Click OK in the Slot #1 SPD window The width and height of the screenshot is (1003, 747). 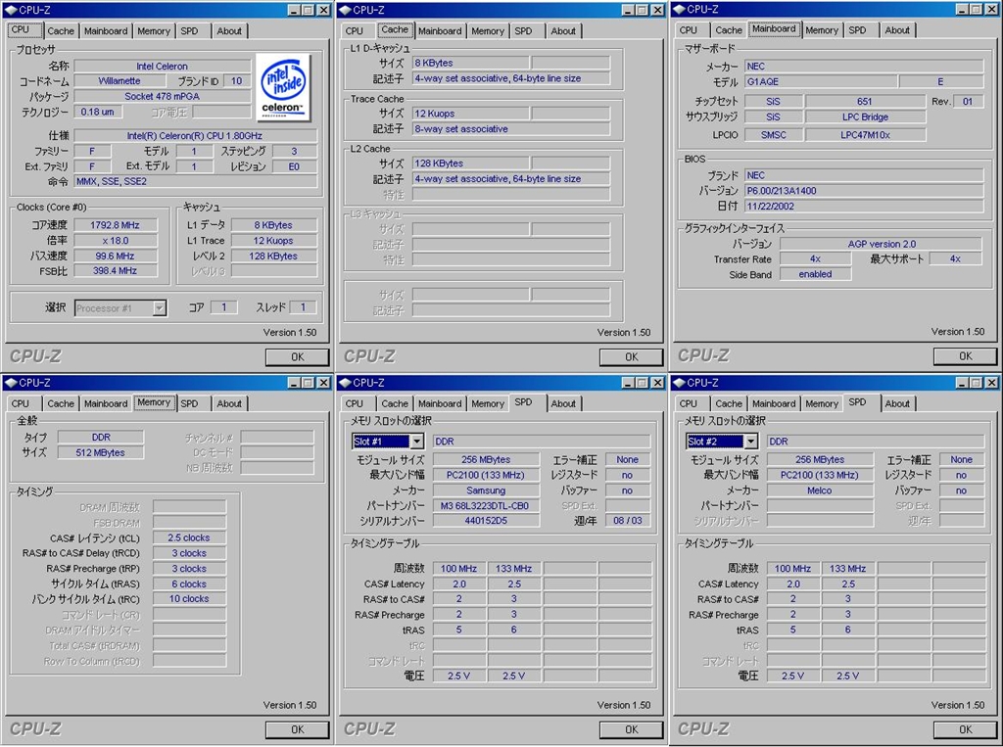pos(632,729)
